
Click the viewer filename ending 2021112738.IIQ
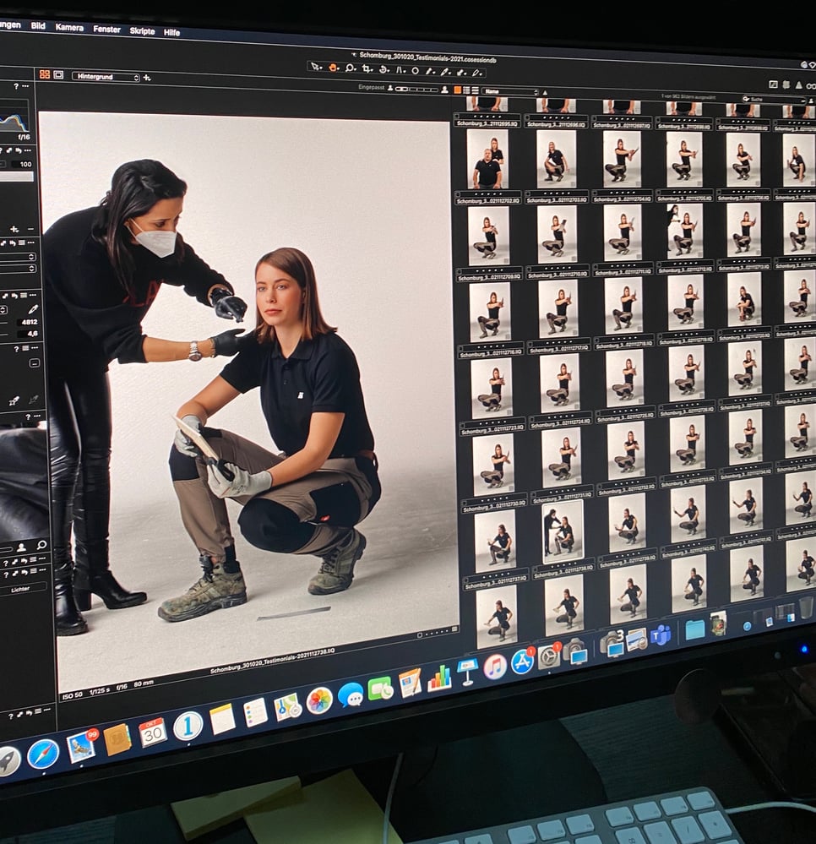pos(272,660)
